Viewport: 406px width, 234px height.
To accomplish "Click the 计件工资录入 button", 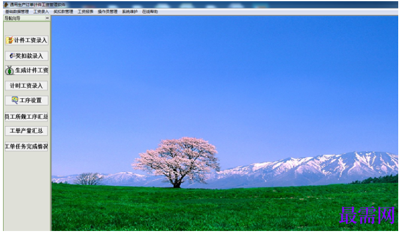I will [x=26, y=40].
